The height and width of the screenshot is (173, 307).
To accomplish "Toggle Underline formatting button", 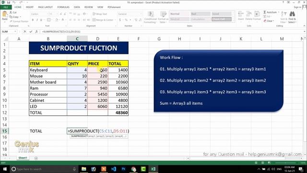I will (41, 20).
